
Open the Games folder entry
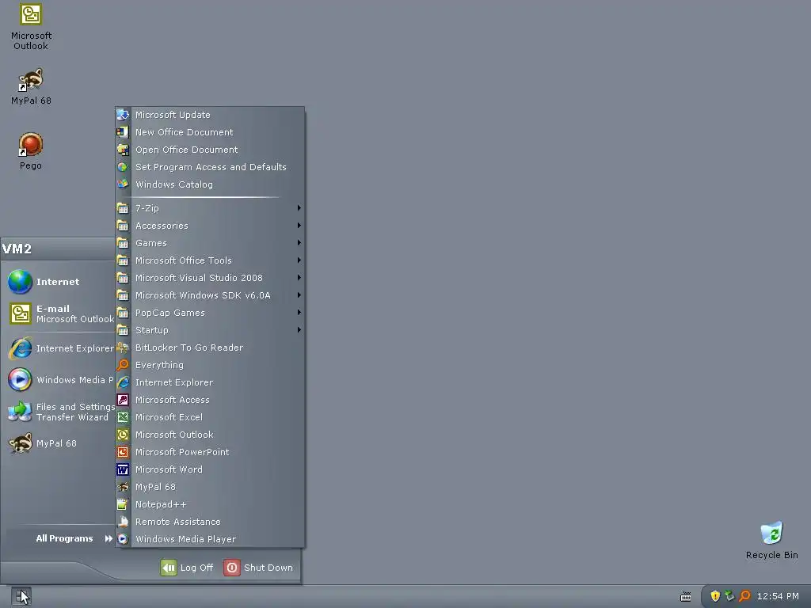point(210,243)
